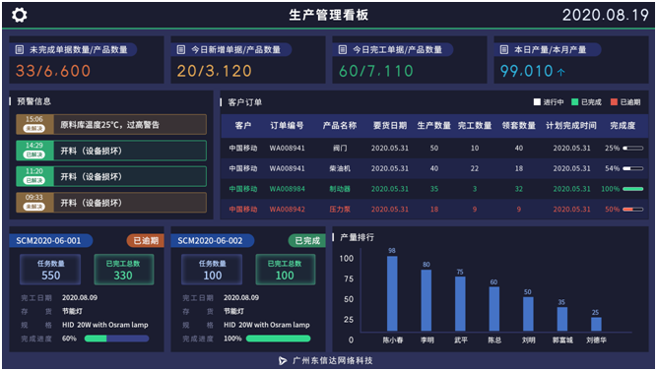This screenshot has height=371, width=657.
Task: Click the 54% progress bar in 柴油机 row
Action: 633,168
